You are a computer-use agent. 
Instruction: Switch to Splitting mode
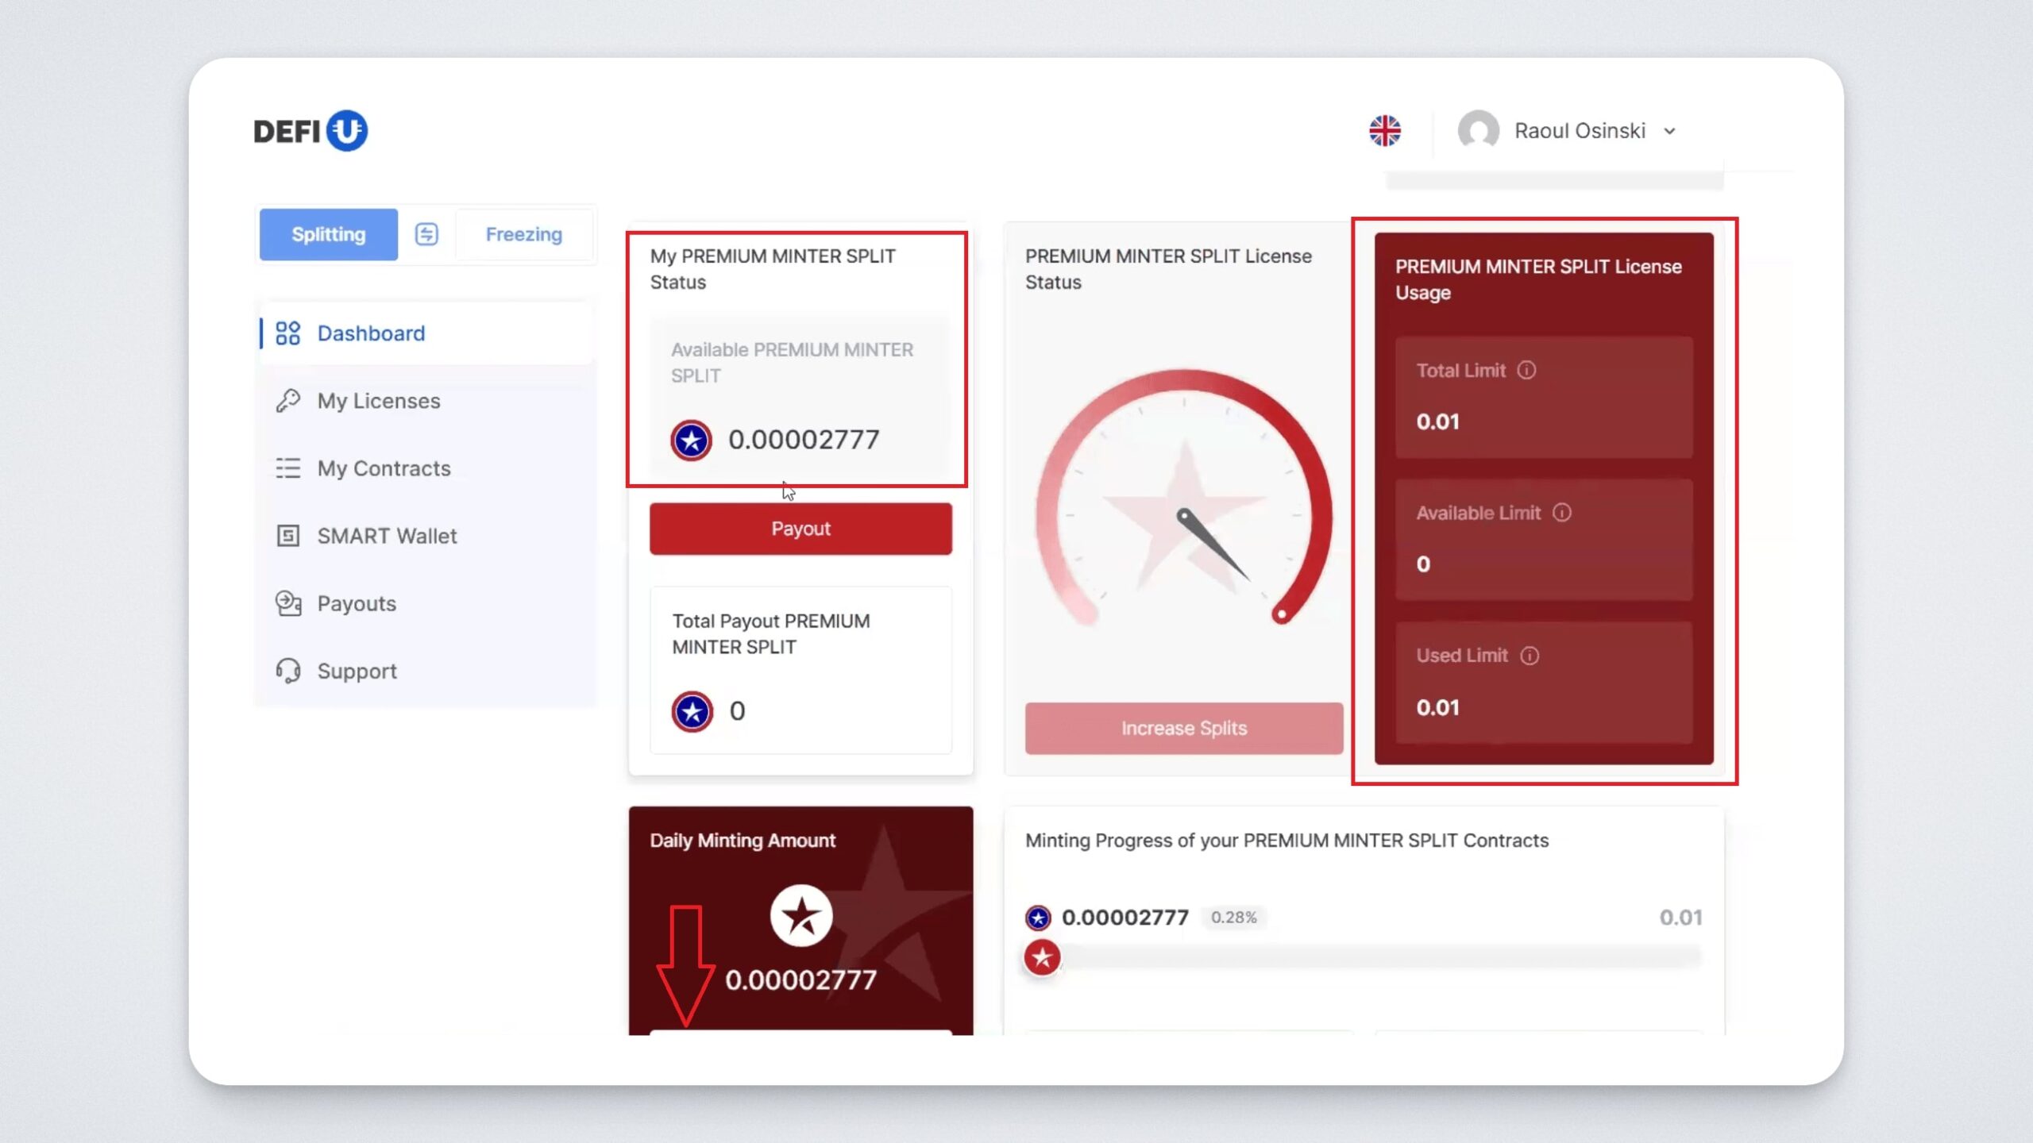[328, 234]
